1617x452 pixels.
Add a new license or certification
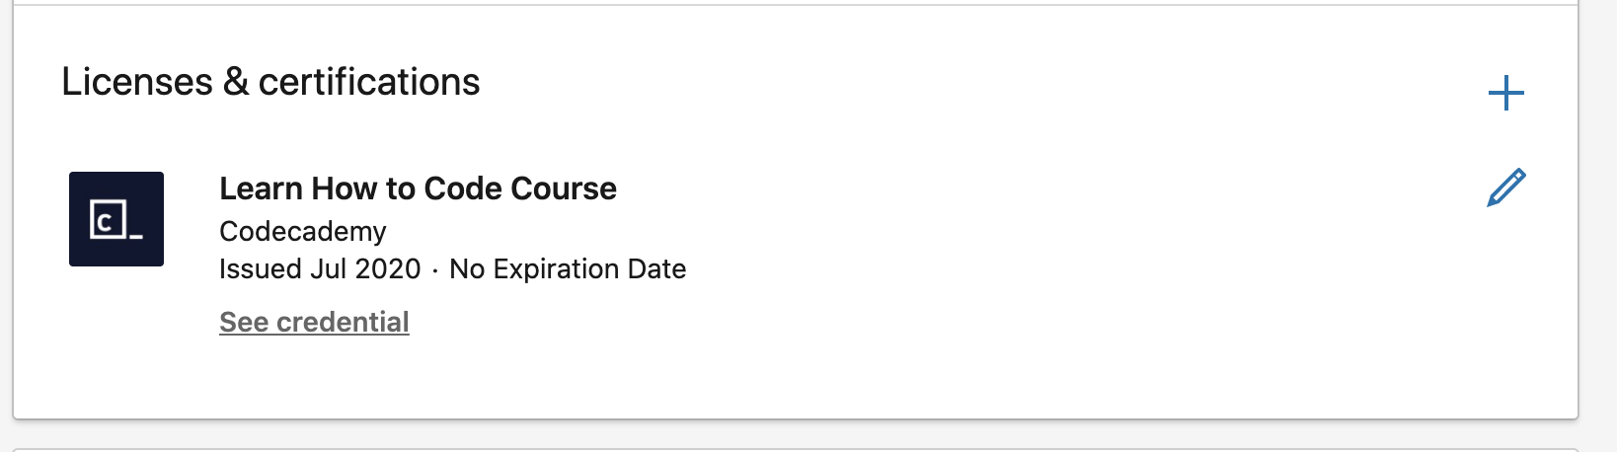[x=1505, y=94]
